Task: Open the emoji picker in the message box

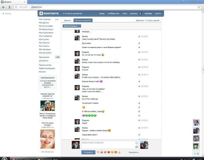Action: coord(136,143)
